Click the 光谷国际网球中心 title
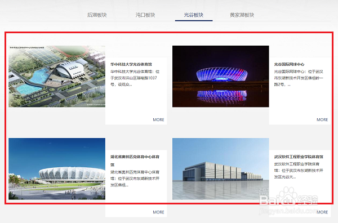The height and width of the screenshot is (223, 338). 289,64
